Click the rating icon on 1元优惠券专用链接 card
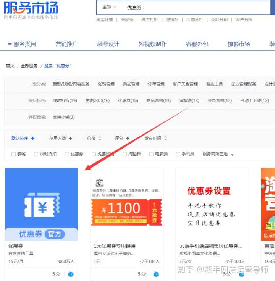Viewport: 275px width, 281px height. 156,274
